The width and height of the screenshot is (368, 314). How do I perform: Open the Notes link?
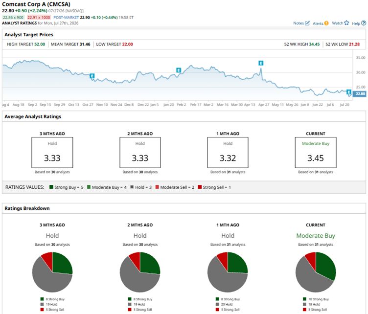[299, 23]
